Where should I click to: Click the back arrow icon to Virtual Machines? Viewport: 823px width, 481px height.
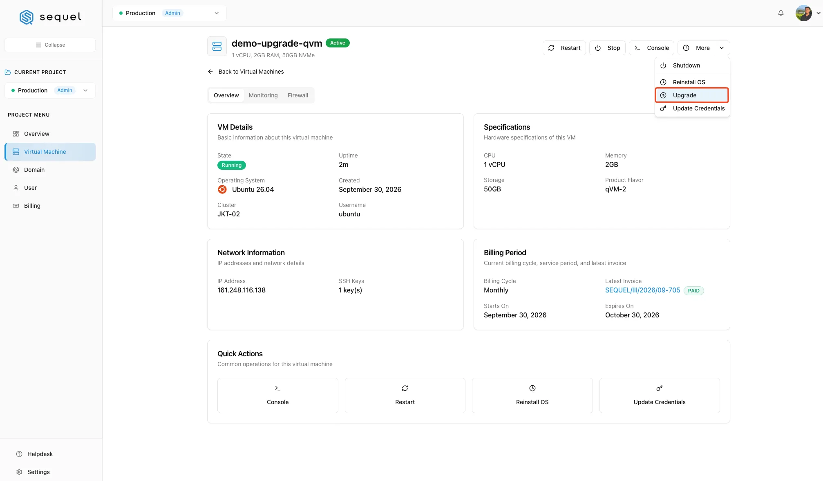point(210,72)
